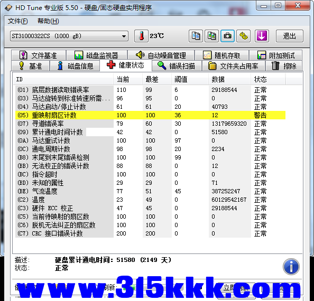
Task: Click the 阈值 column header
Action: [190, 79]
